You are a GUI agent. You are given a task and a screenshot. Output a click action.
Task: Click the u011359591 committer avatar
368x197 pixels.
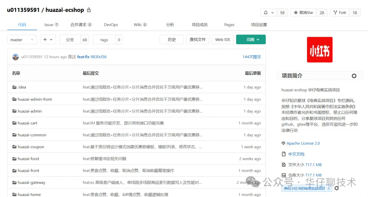coord(15,57)
